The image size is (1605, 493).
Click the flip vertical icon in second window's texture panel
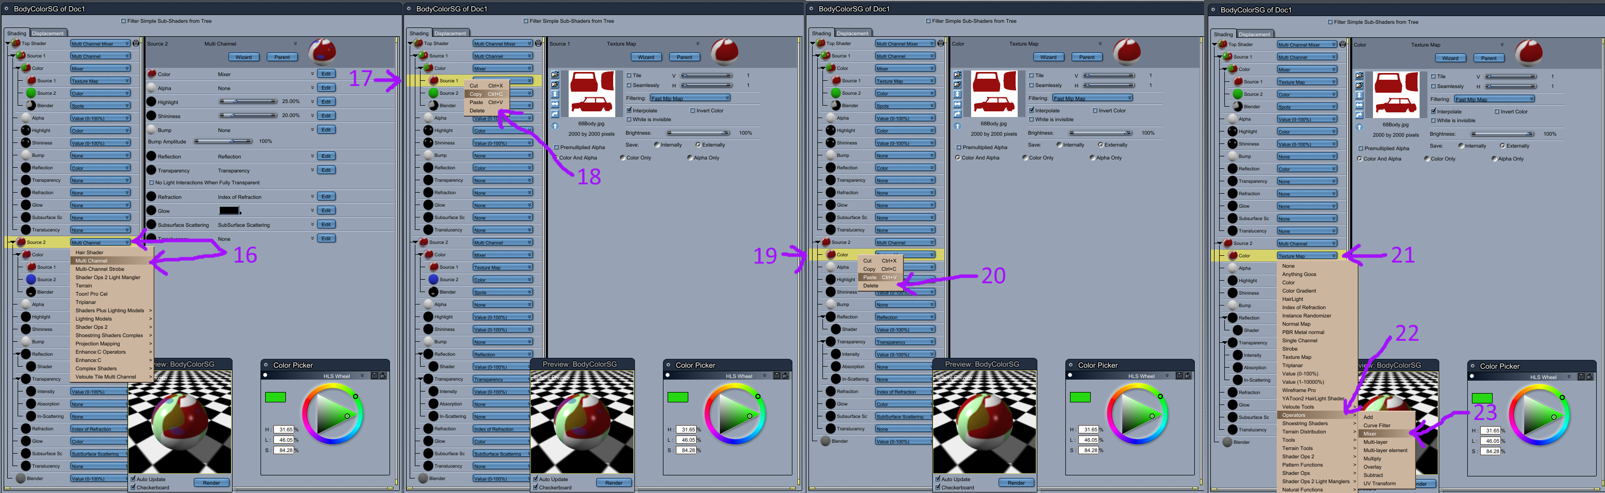555,94
